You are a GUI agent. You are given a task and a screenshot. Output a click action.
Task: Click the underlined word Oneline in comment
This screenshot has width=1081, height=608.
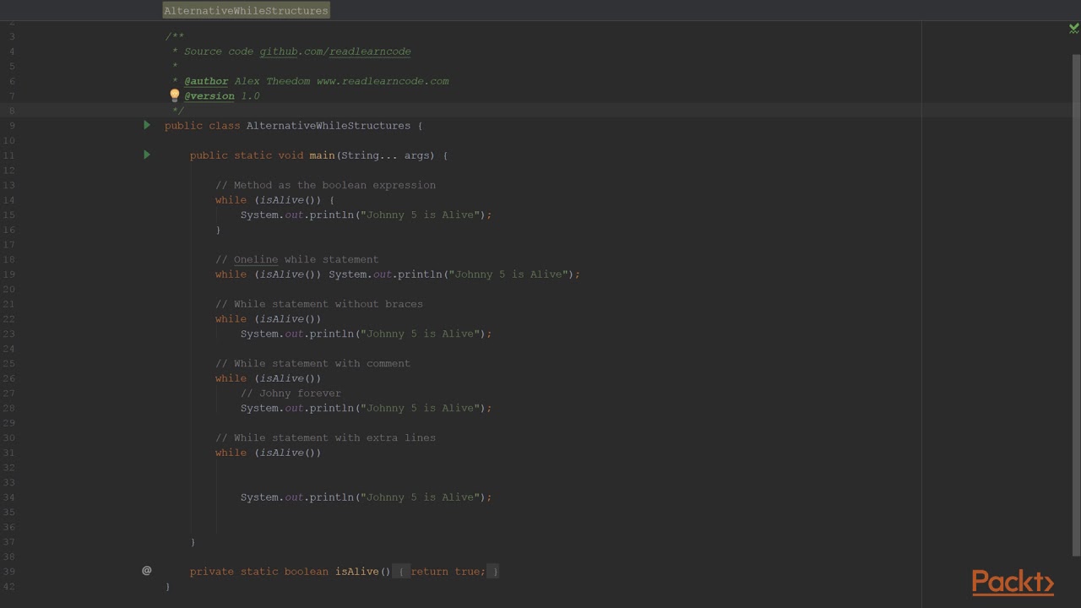[x=256, y=259]
